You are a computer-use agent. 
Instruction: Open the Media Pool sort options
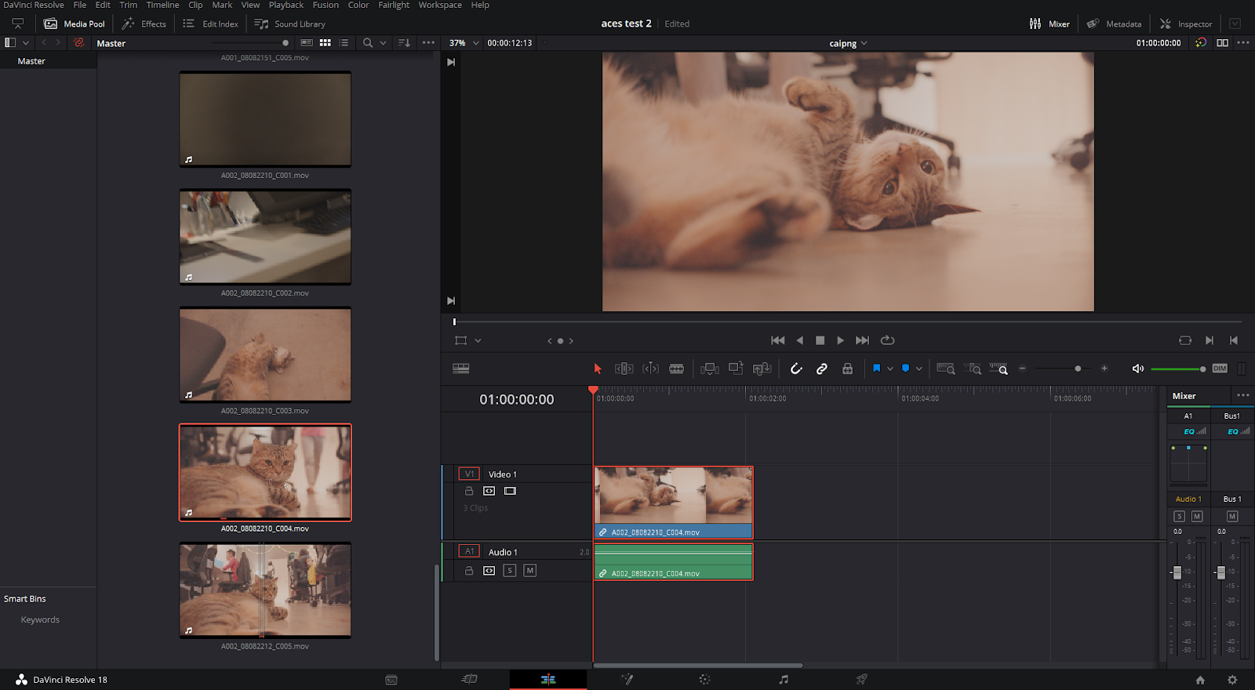click(404, 43)
